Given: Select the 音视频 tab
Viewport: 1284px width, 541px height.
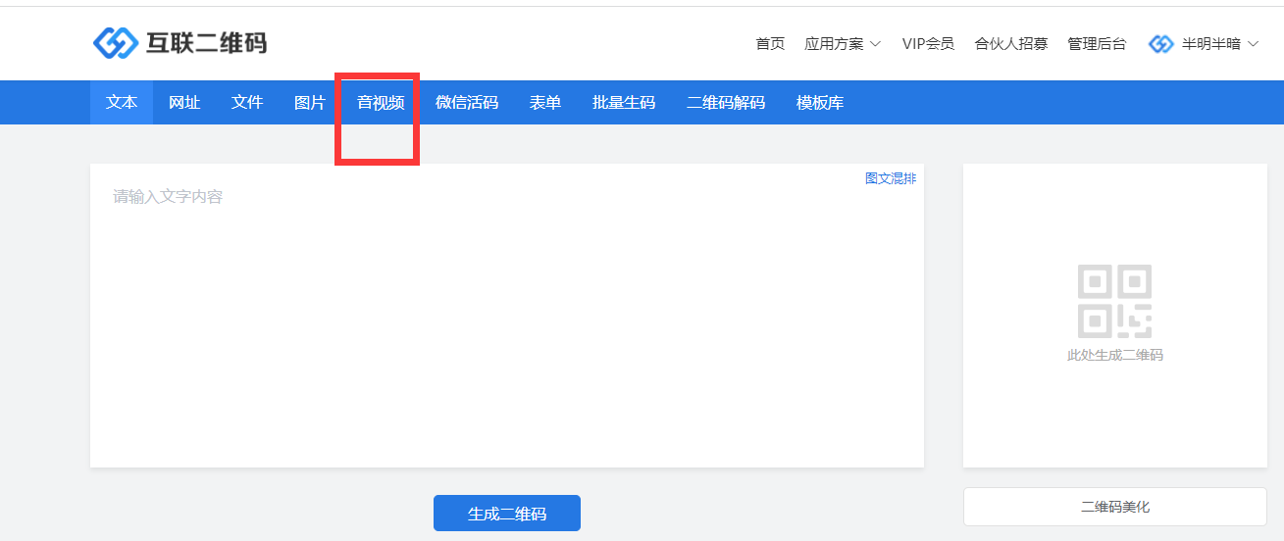Looking at the screenshot, I should (381, 102).
